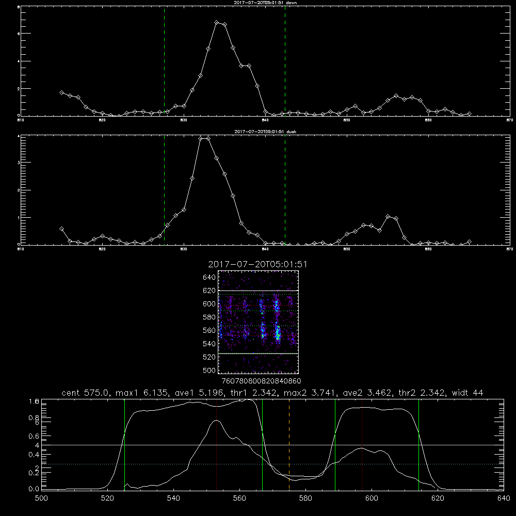Click the right green dashed line in dusk plot
Image resolution: width=516 pixels, height=516 pixels.
[x=285, y=190]
